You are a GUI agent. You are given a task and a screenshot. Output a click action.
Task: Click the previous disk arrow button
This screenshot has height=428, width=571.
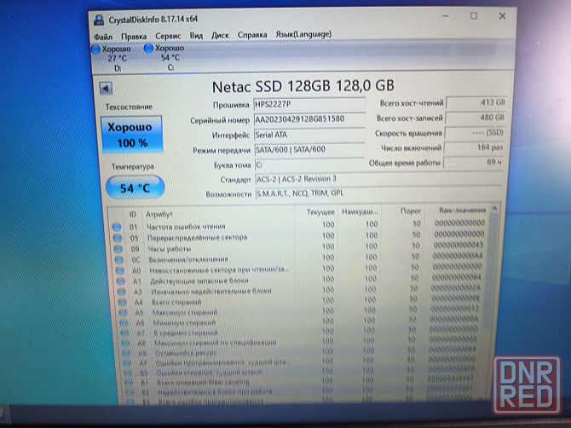[x=106, y=88]
